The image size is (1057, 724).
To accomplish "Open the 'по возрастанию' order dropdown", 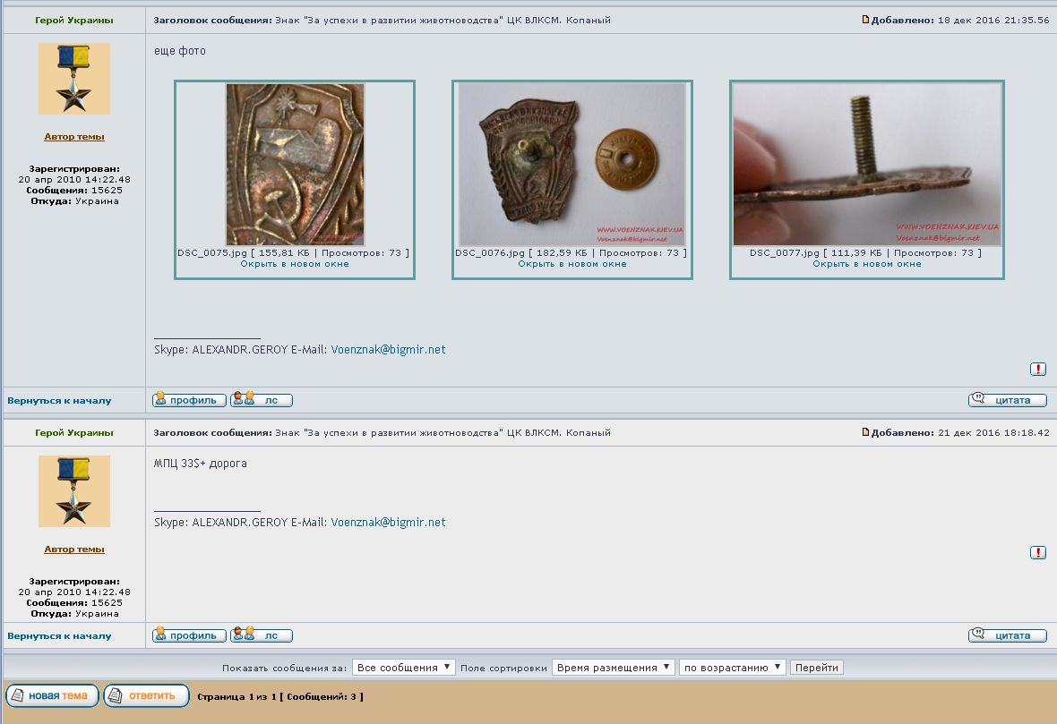I will 732,668.
